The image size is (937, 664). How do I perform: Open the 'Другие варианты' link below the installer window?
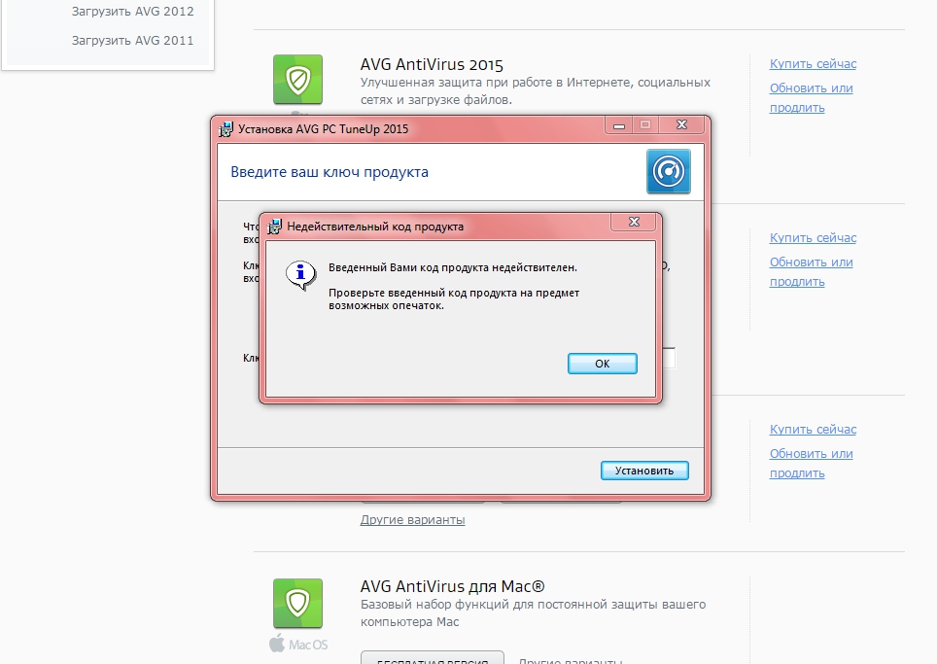point(412,520)
